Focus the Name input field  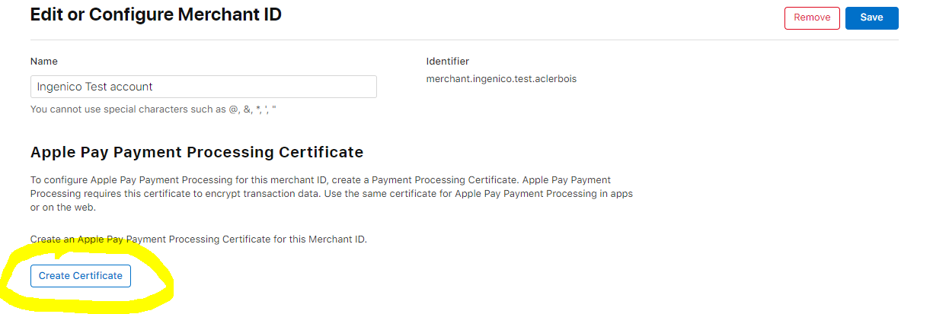tap(203, 87)
